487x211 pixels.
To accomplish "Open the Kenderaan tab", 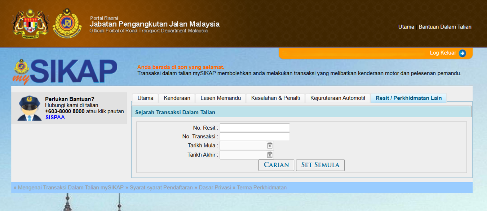I will [177, 98].
